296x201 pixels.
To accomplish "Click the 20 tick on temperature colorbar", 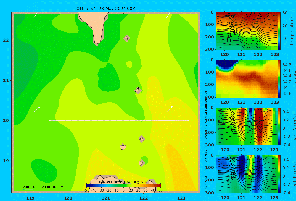I will 285,26.
